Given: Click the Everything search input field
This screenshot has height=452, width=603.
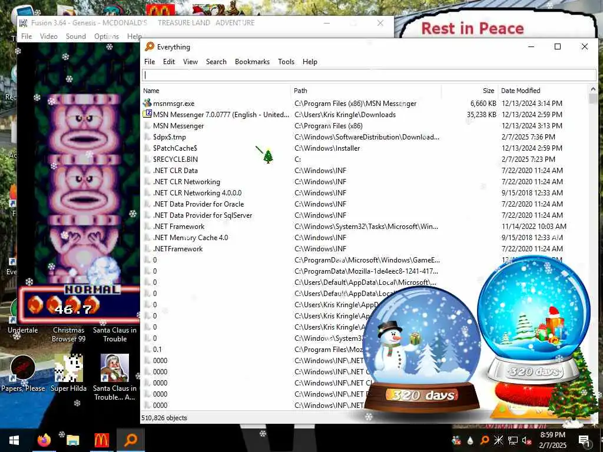Looking at the screenshot, I should click(x=369, y=75).
